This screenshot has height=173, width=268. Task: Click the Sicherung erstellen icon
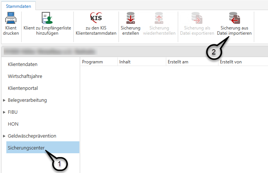pos(130,18)
